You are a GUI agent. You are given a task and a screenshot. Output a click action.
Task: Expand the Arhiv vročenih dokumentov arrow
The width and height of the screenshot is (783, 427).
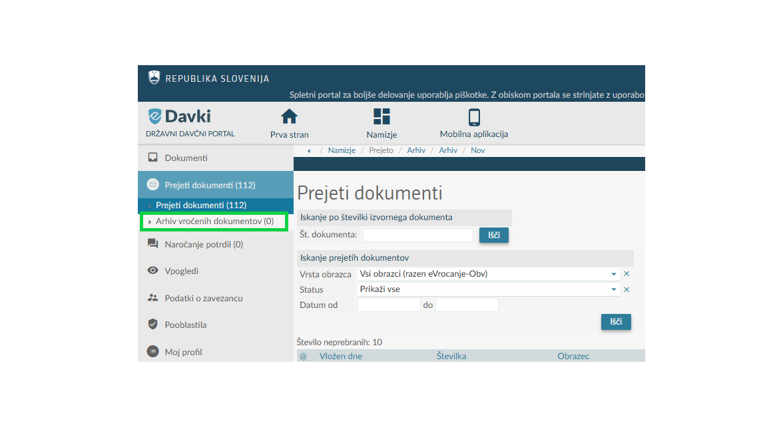pyautogui.click(x=150, y=221)
